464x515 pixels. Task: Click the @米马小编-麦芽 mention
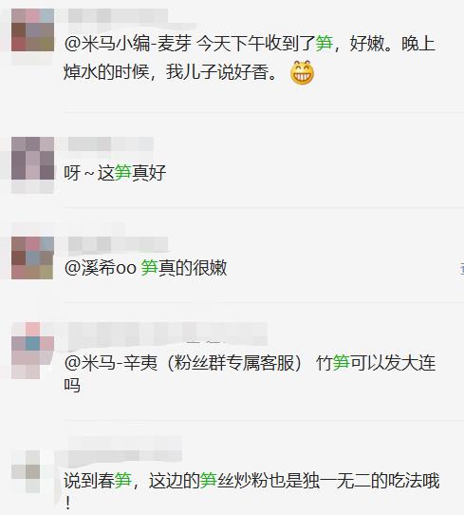pyautogui.click(x=128, y=44)
